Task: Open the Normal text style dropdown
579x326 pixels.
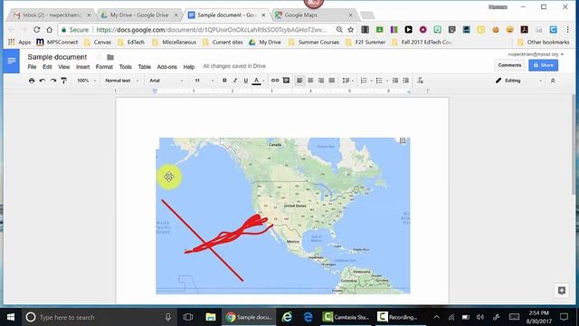Action: 121,81
